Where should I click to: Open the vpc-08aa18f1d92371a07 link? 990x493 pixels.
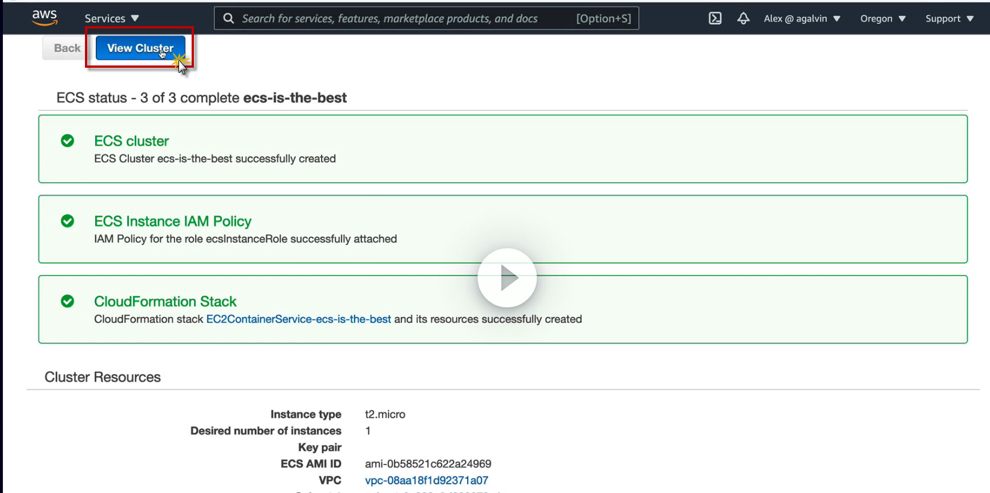coord(427,480)
